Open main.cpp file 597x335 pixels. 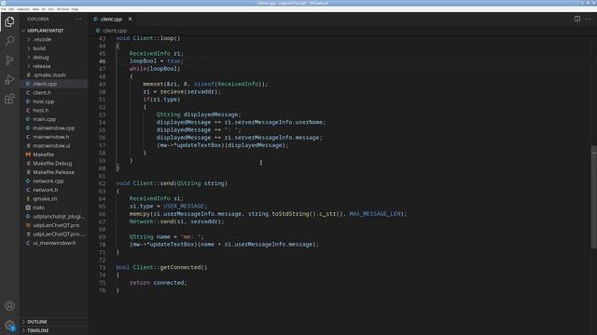[54, 119]
